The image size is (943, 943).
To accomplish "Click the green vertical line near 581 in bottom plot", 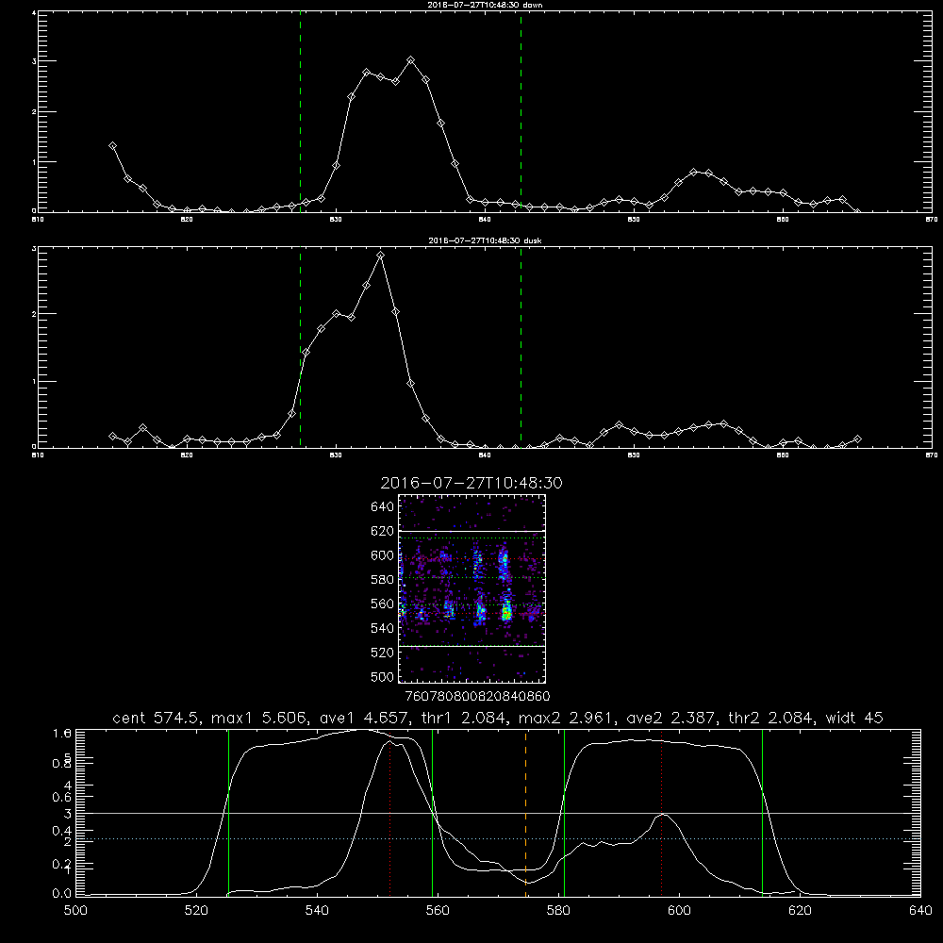I will [x=564, y=812].
